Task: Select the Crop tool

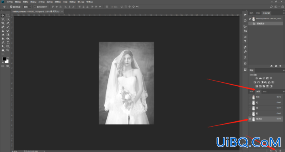Action: click(3, 23)
